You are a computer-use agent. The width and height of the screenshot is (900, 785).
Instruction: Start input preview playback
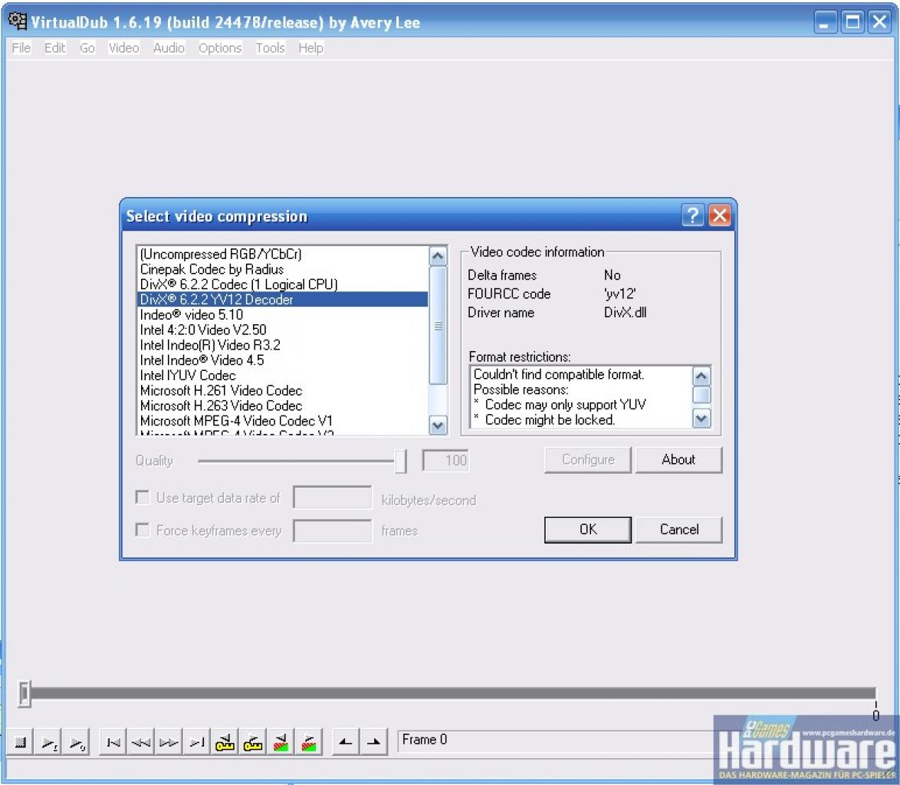tap(49, 743)
